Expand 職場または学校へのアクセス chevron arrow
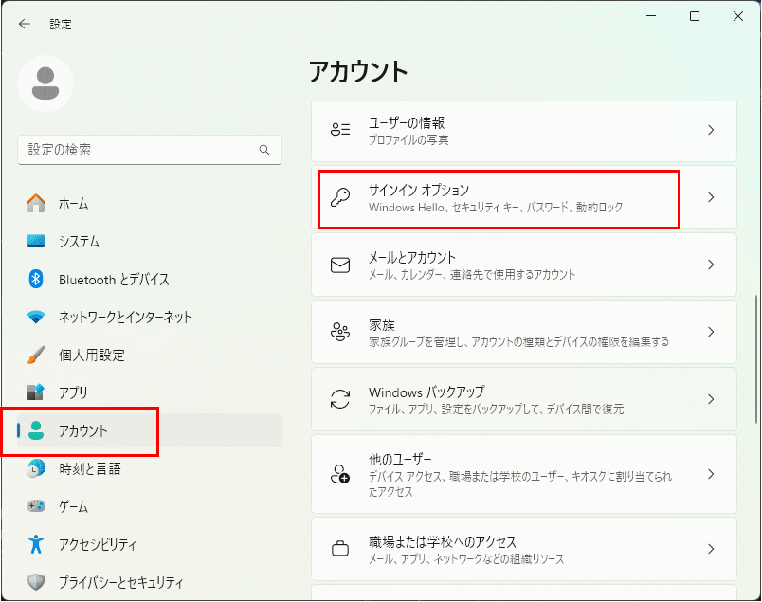 pos(711,549)
